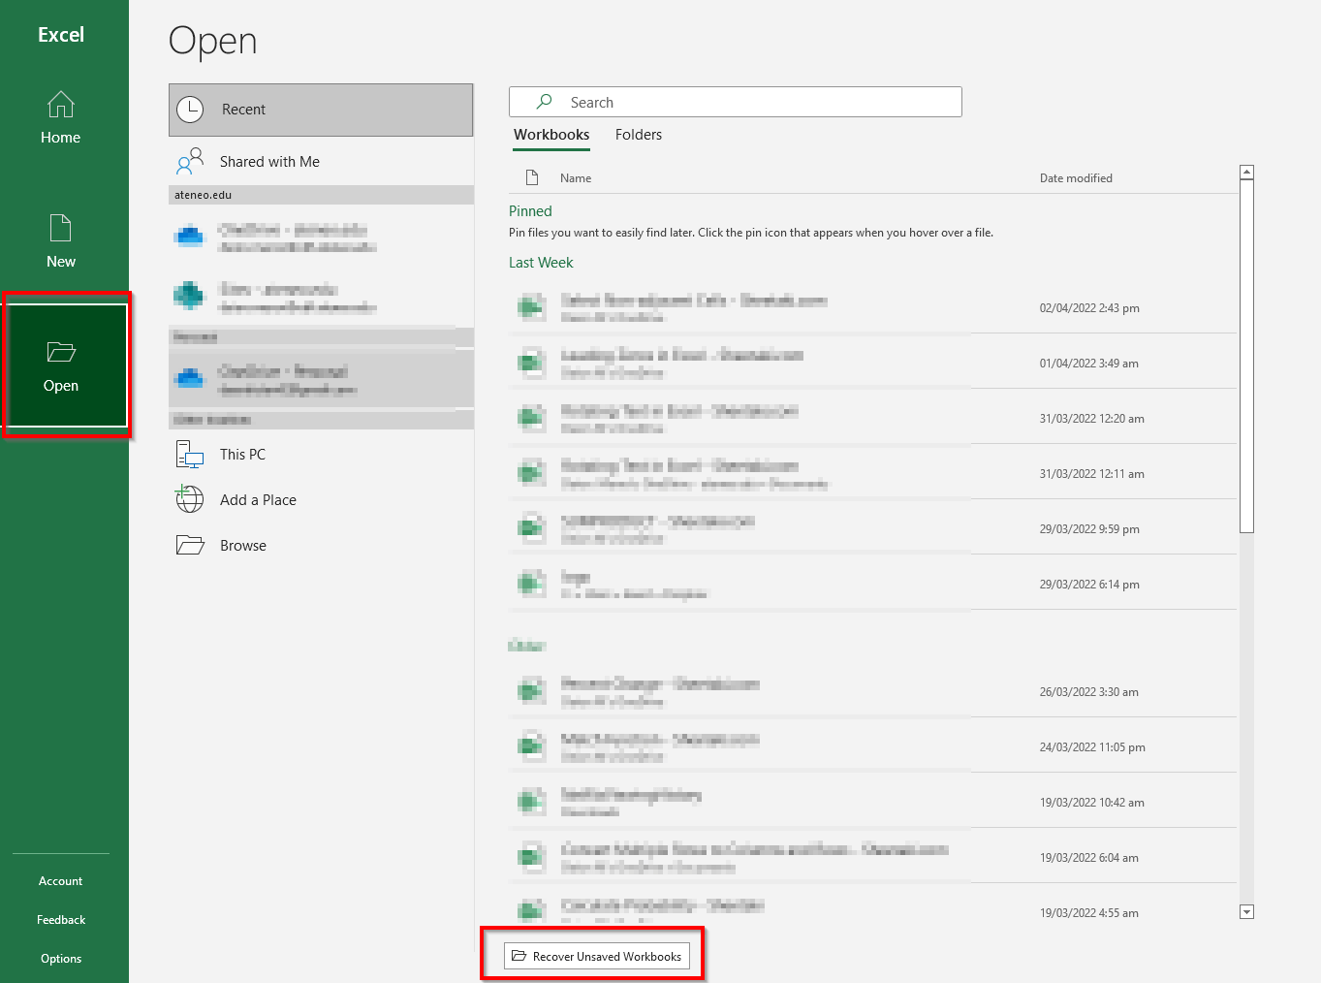Open the workbook modified 29/03/2022 9:59 pm

[872, 529]
